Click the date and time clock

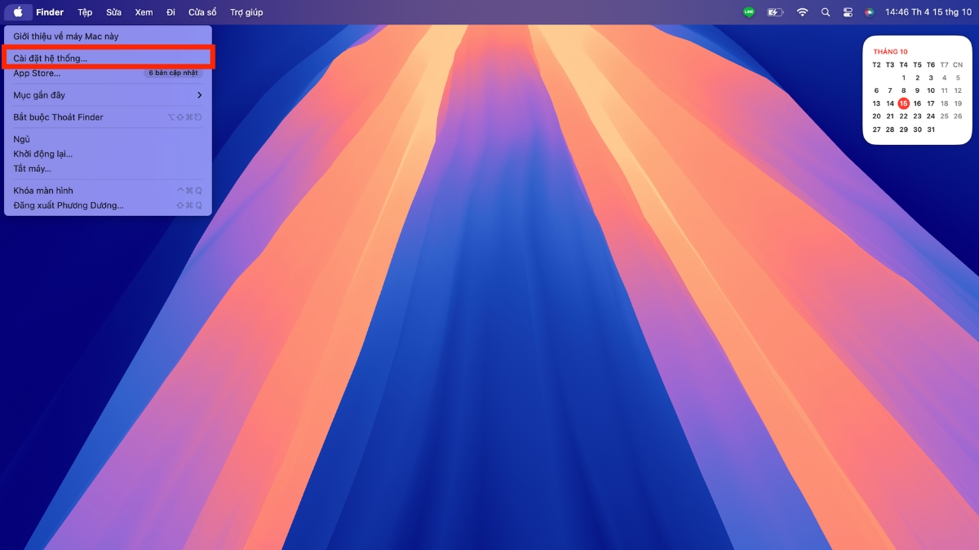928,12
